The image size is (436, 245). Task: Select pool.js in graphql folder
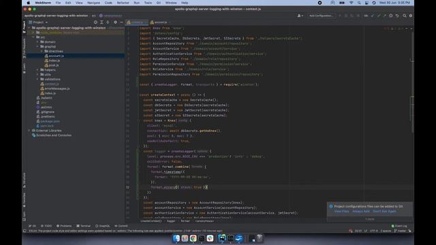[x=52, y=65]
